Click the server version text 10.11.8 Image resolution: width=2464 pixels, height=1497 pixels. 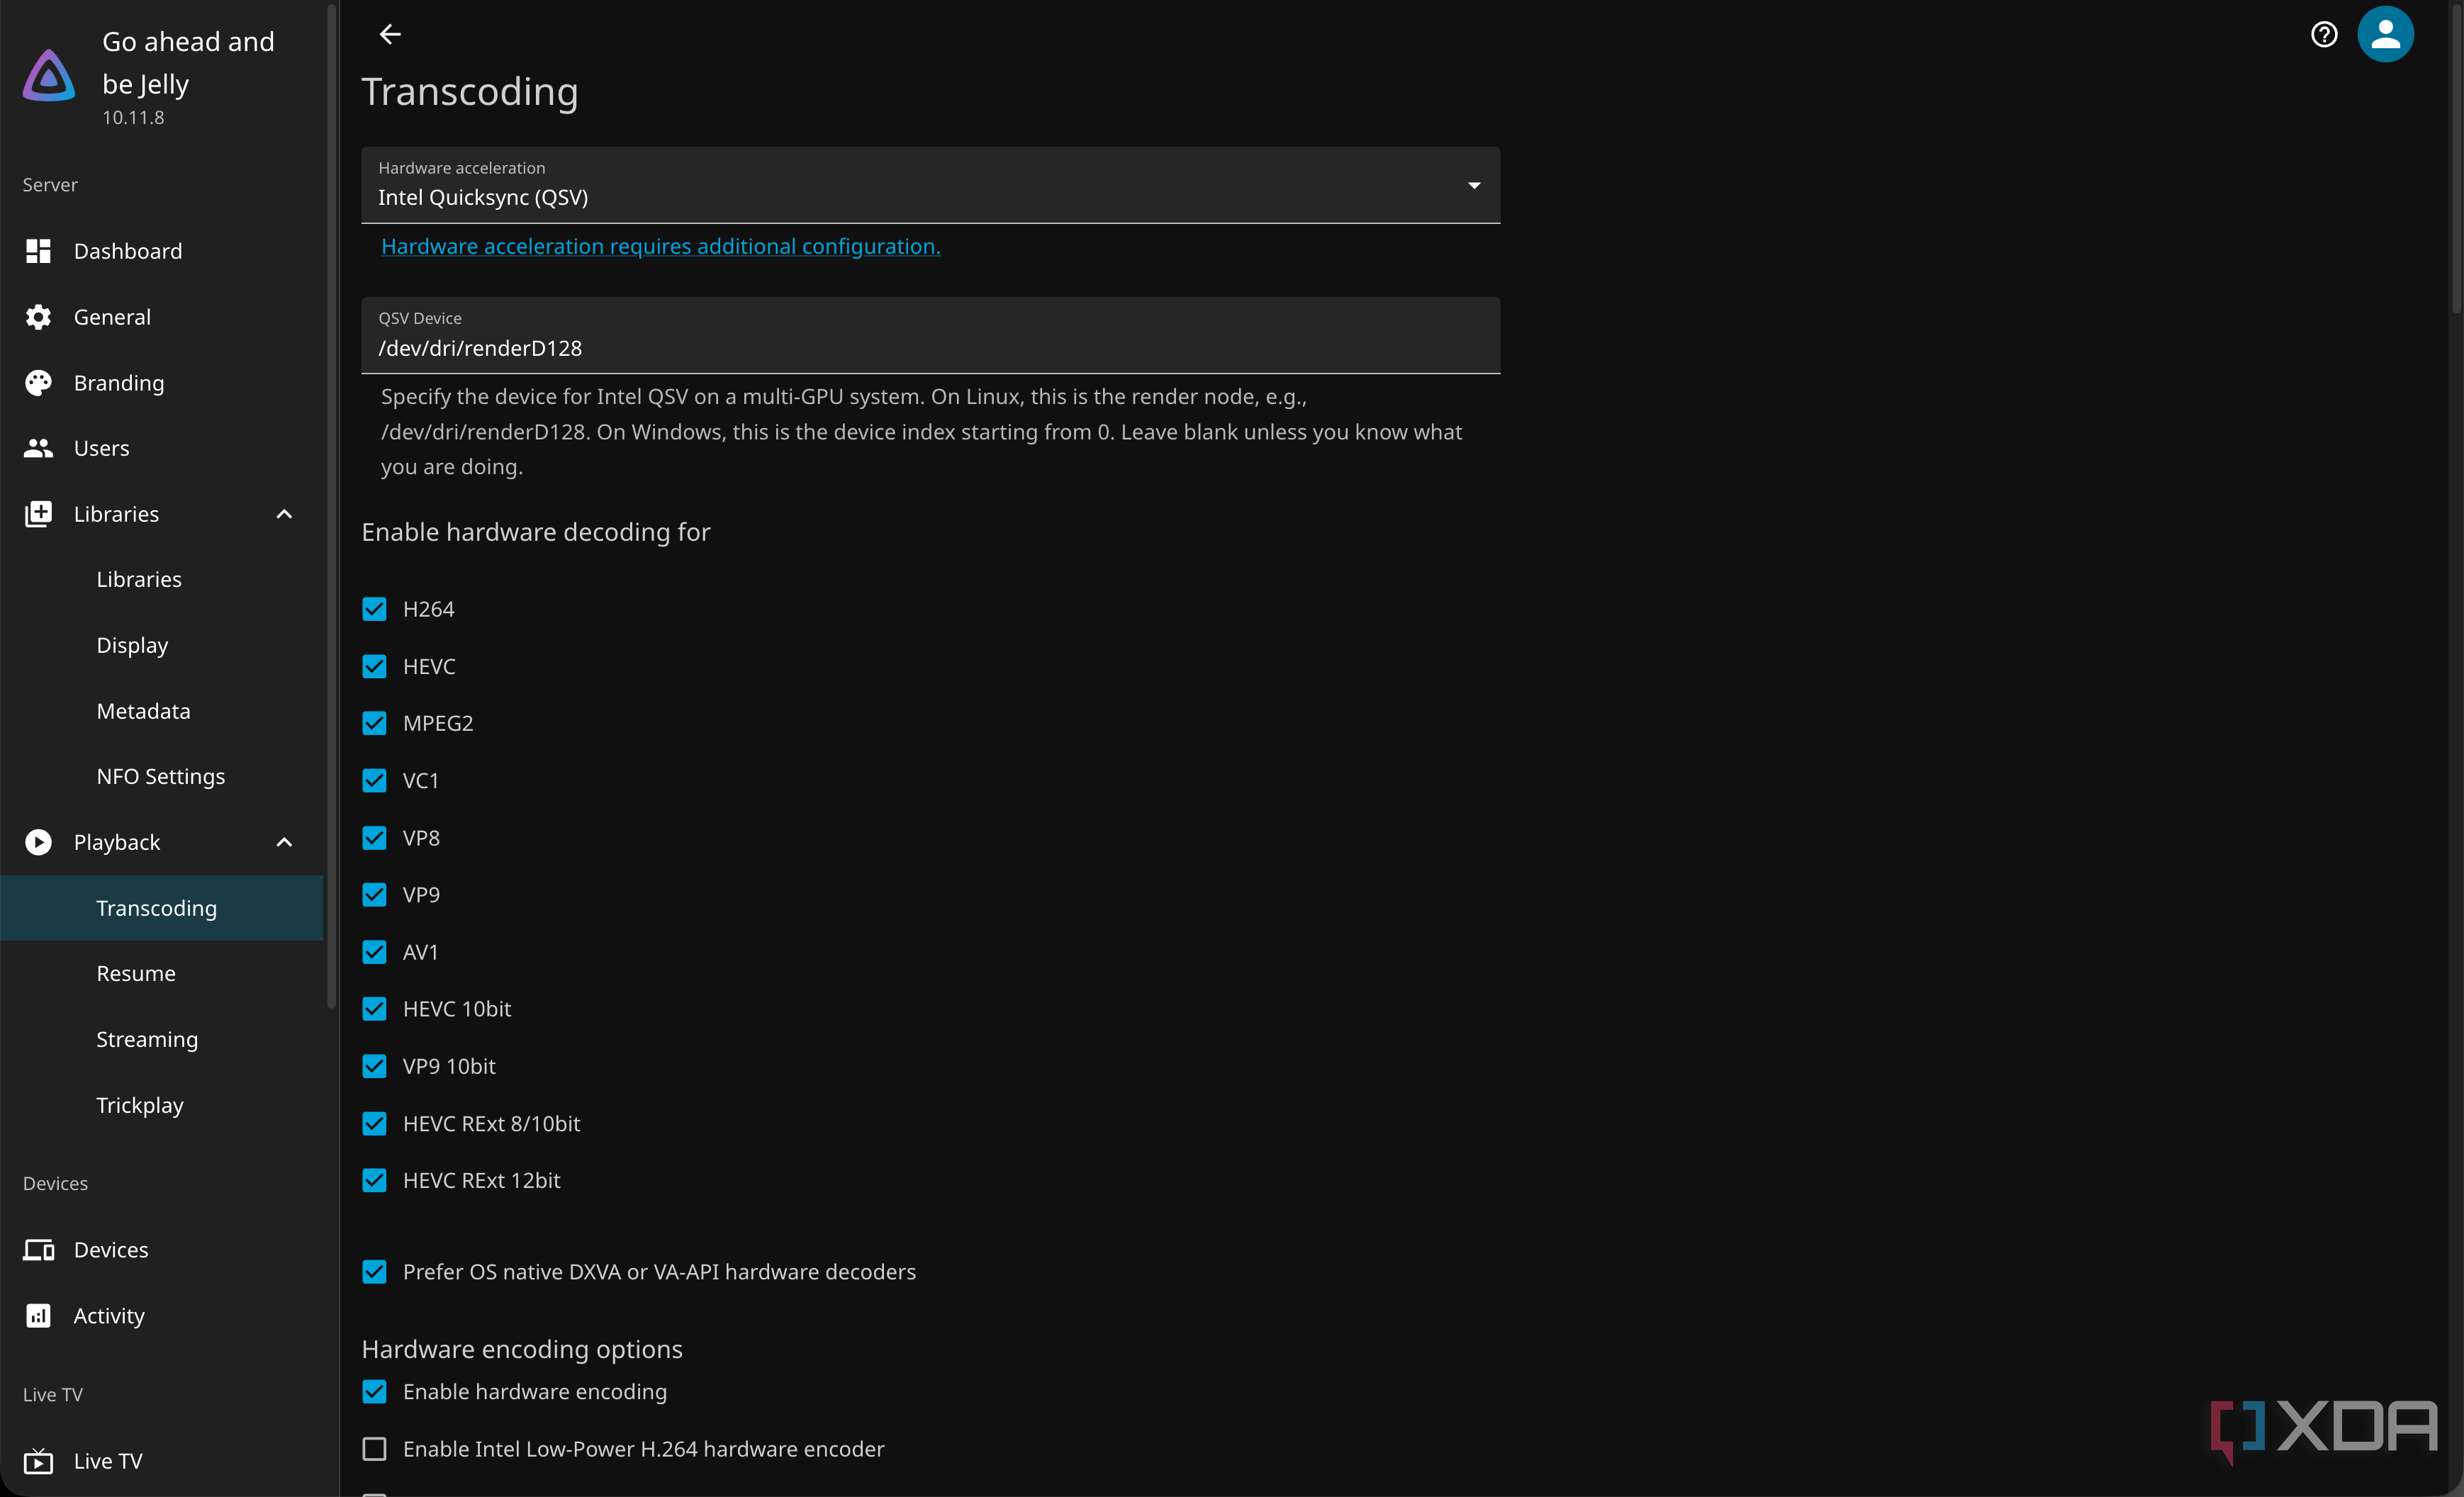pos(133,117)
